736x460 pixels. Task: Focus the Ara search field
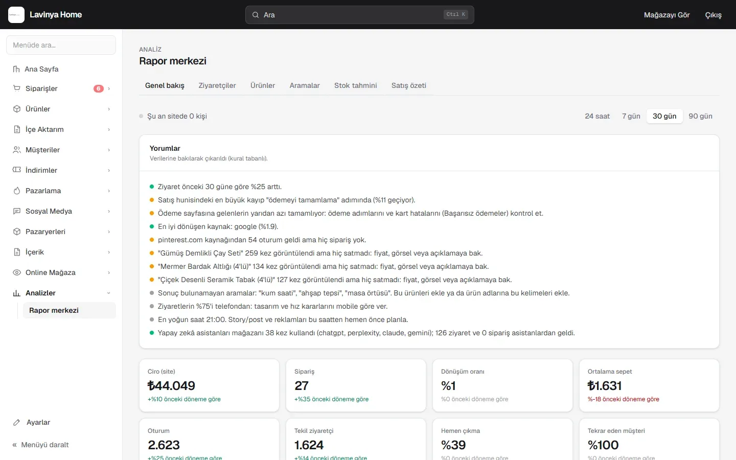coord(360,15)
